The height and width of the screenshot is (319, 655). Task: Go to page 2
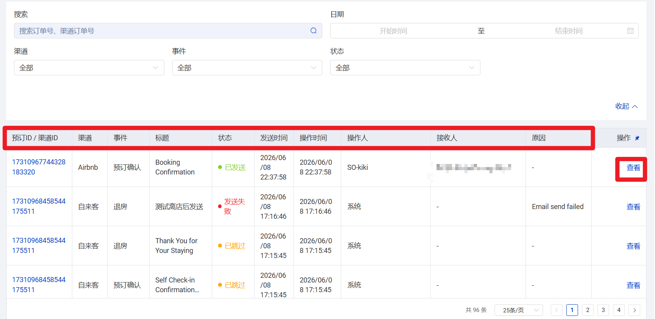(588, 310)
